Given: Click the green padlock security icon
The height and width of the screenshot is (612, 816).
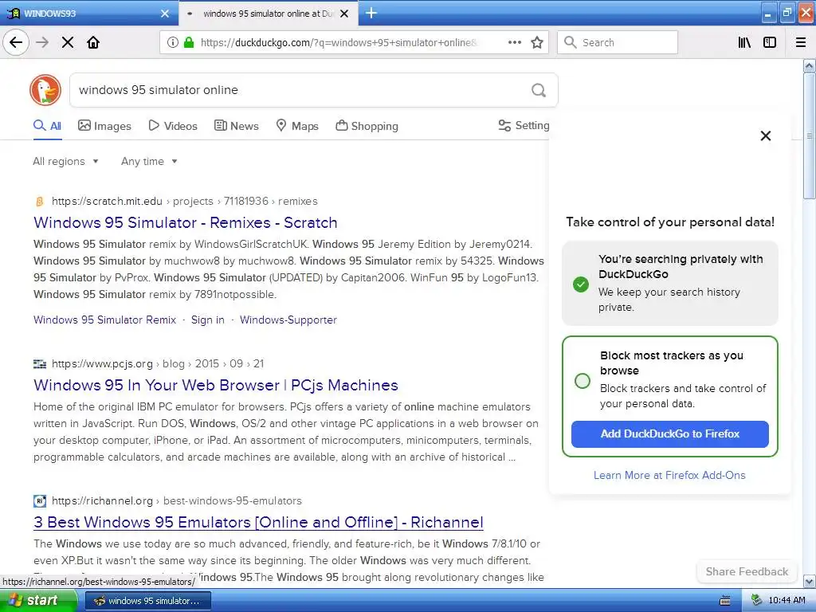Looking at the screenshot, I should [x=189, y=42].
